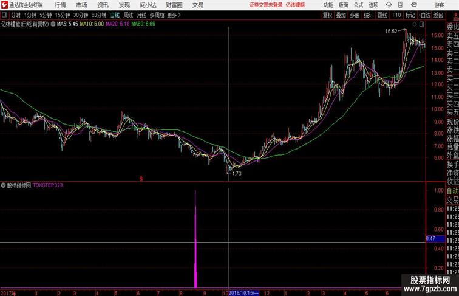Click the diamond icon above the chart
459x296 pixels.
tap(415, 24)
